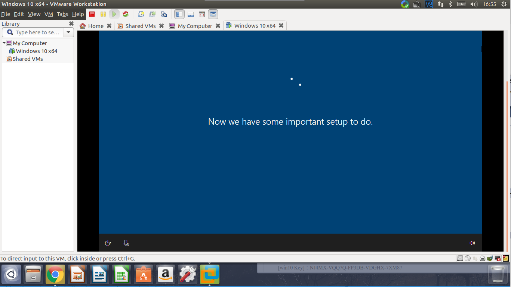Viewport: 511px width, 287px height.
Task: Open Ubuntu Software Center dock icon
Action: click(144, 275)
